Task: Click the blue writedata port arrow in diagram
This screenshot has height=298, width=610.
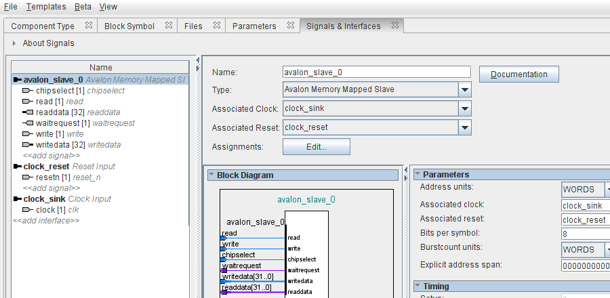Action: (224, 281)
